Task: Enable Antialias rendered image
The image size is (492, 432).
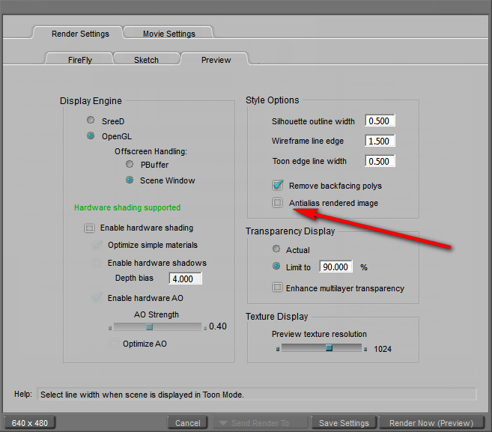Action: pos(278,203)
